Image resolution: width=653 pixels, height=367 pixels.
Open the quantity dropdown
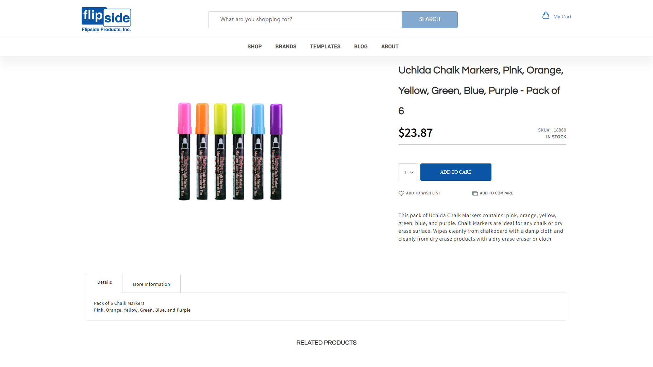point(407,172)
